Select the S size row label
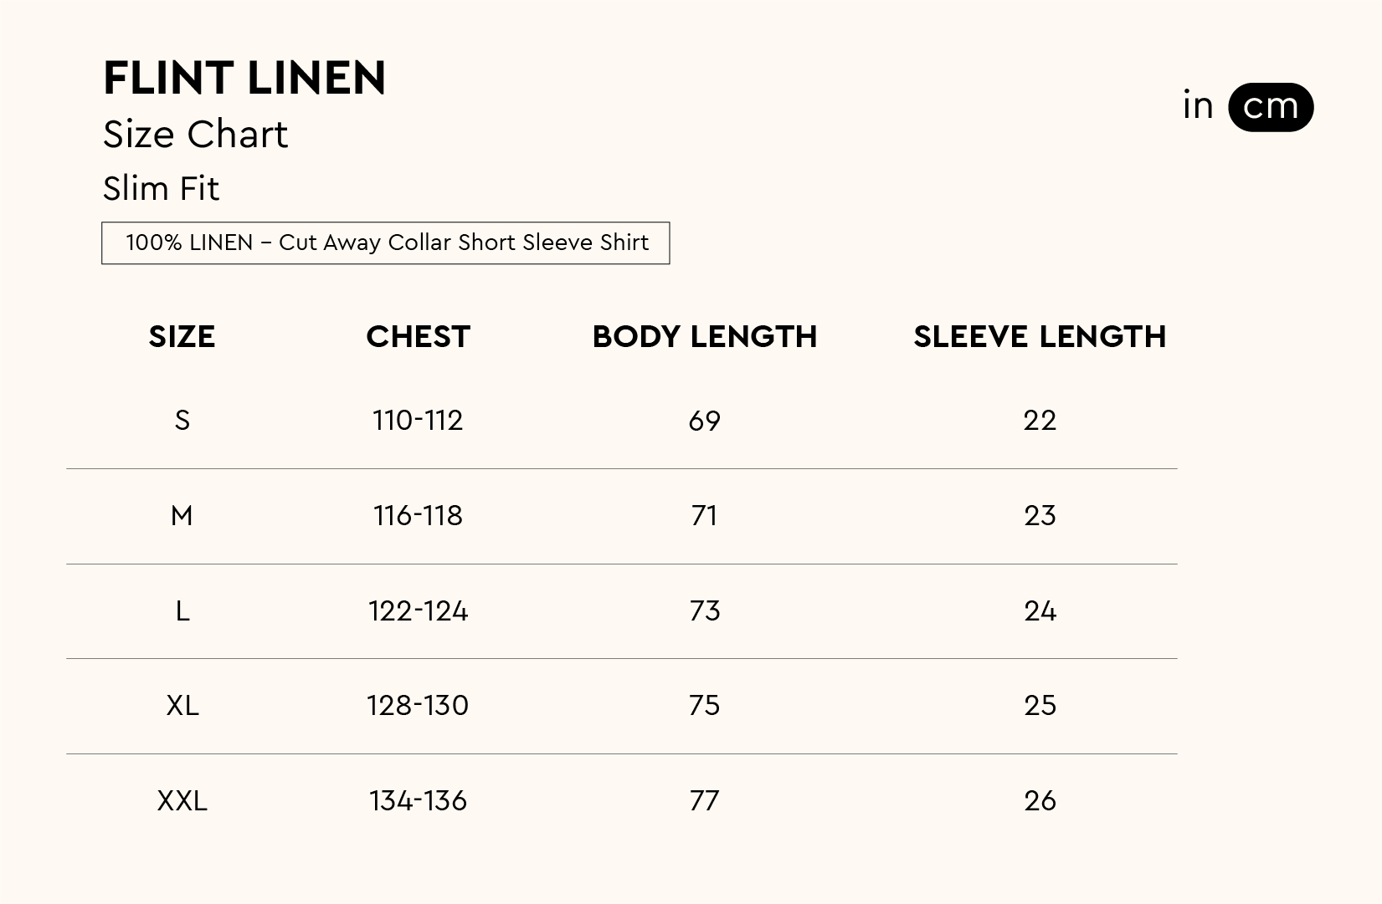The height and width of the screenshot is (904, 1382). (x=182, y=421)
